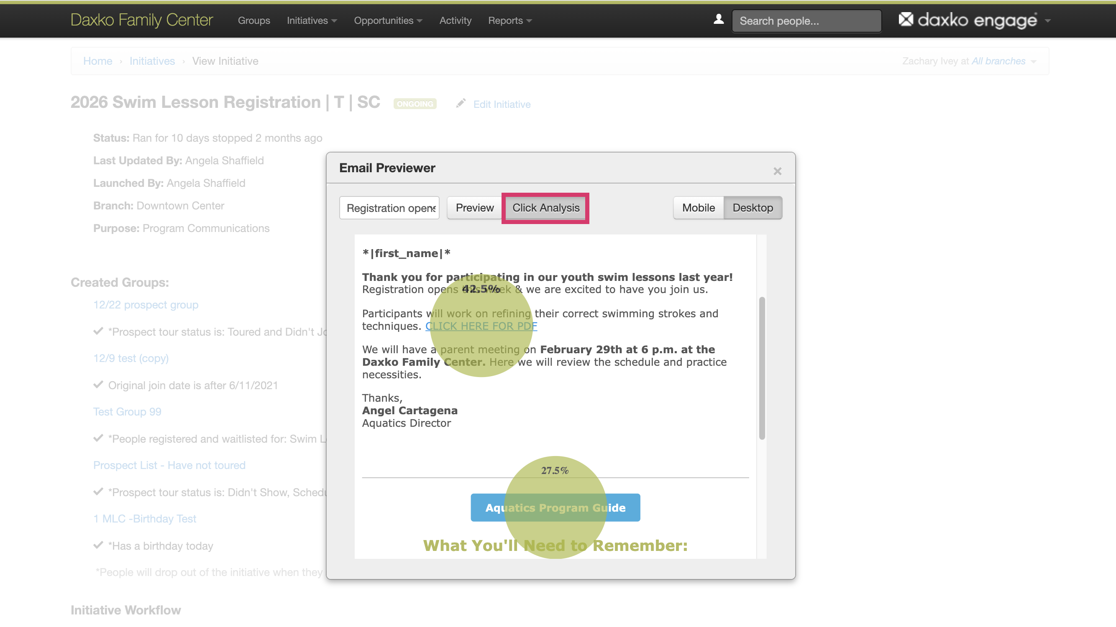Open the Groups menu item

(x=254, y=20)
